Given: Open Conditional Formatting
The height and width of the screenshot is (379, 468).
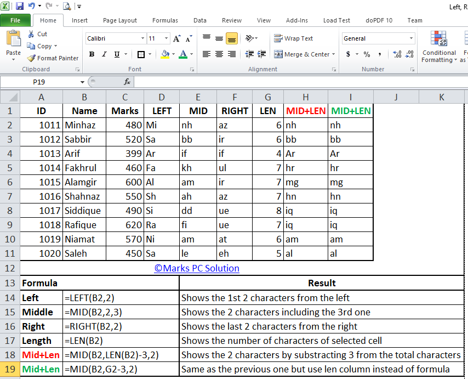Looking at the screenshot, I should (x=438, y=47).
